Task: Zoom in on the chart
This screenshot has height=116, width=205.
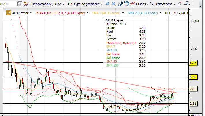Action: click(x=108, y=4)
